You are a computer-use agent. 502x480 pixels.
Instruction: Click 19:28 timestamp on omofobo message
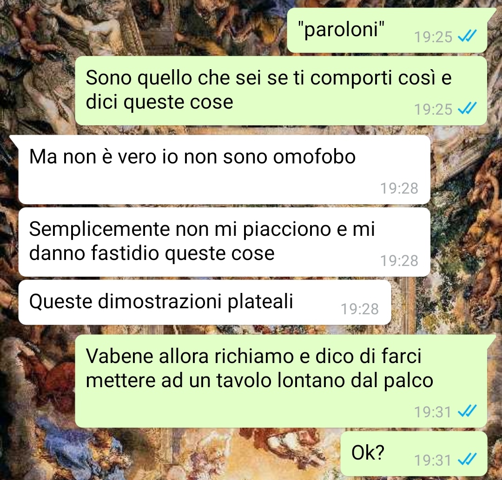click(399, 188)
